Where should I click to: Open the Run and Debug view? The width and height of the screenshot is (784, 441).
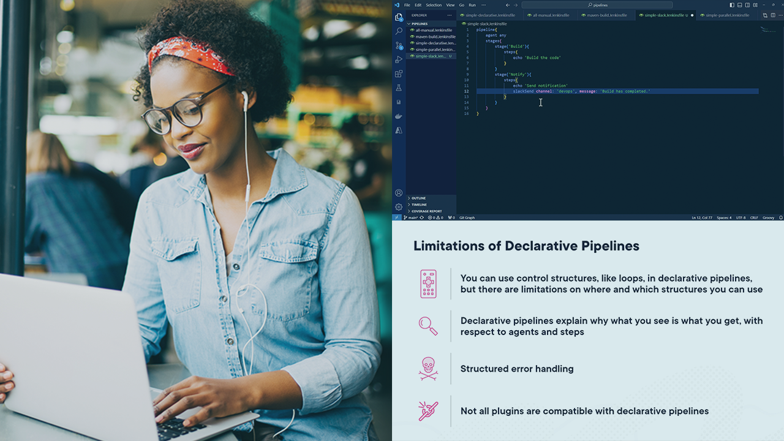click(x=399, y=59)
